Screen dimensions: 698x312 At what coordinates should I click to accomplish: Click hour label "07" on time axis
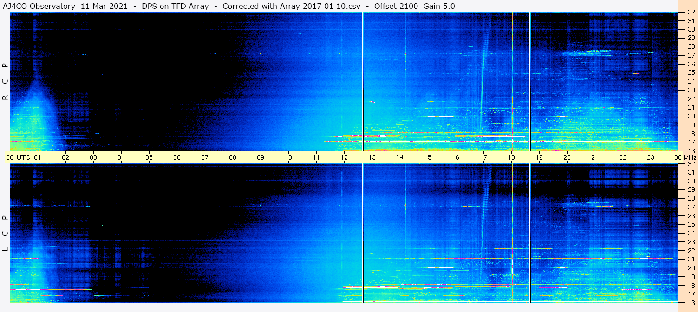coord(205,157)
